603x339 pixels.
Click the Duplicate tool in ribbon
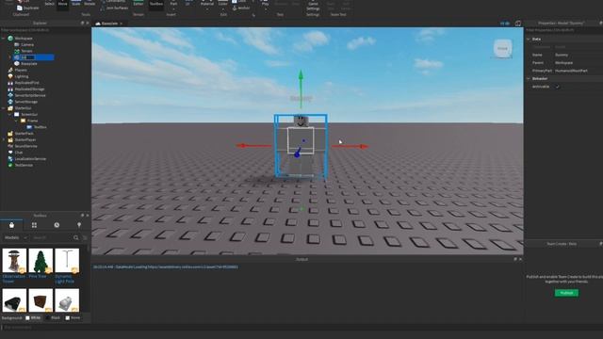coord(27,8)
